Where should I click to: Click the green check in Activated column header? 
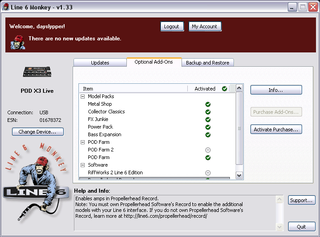225,89
